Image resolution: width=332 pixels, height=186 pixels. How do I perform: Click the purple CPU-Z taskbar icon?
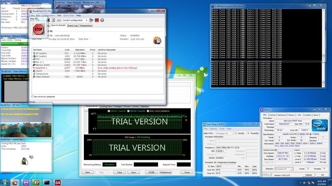[26, 182]
